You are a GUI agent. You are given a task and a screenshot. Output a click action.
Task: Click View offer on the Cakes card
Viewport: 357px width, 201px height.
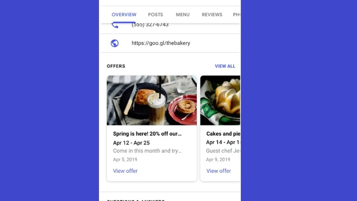click(x=219, y=171)
